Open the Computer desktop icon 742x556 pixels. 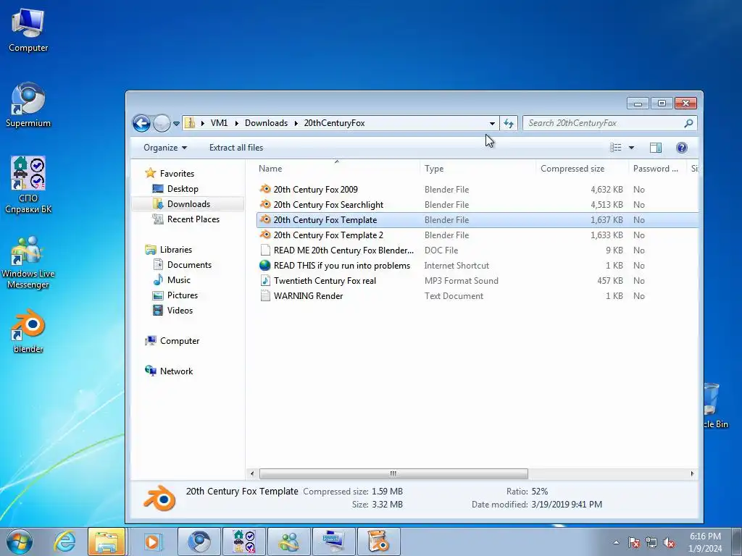(28, 30)
